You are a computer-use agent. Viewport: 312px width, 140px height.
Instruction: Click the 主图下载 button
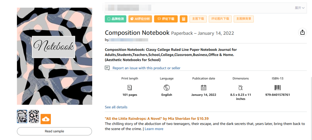[x=198, y=19]
